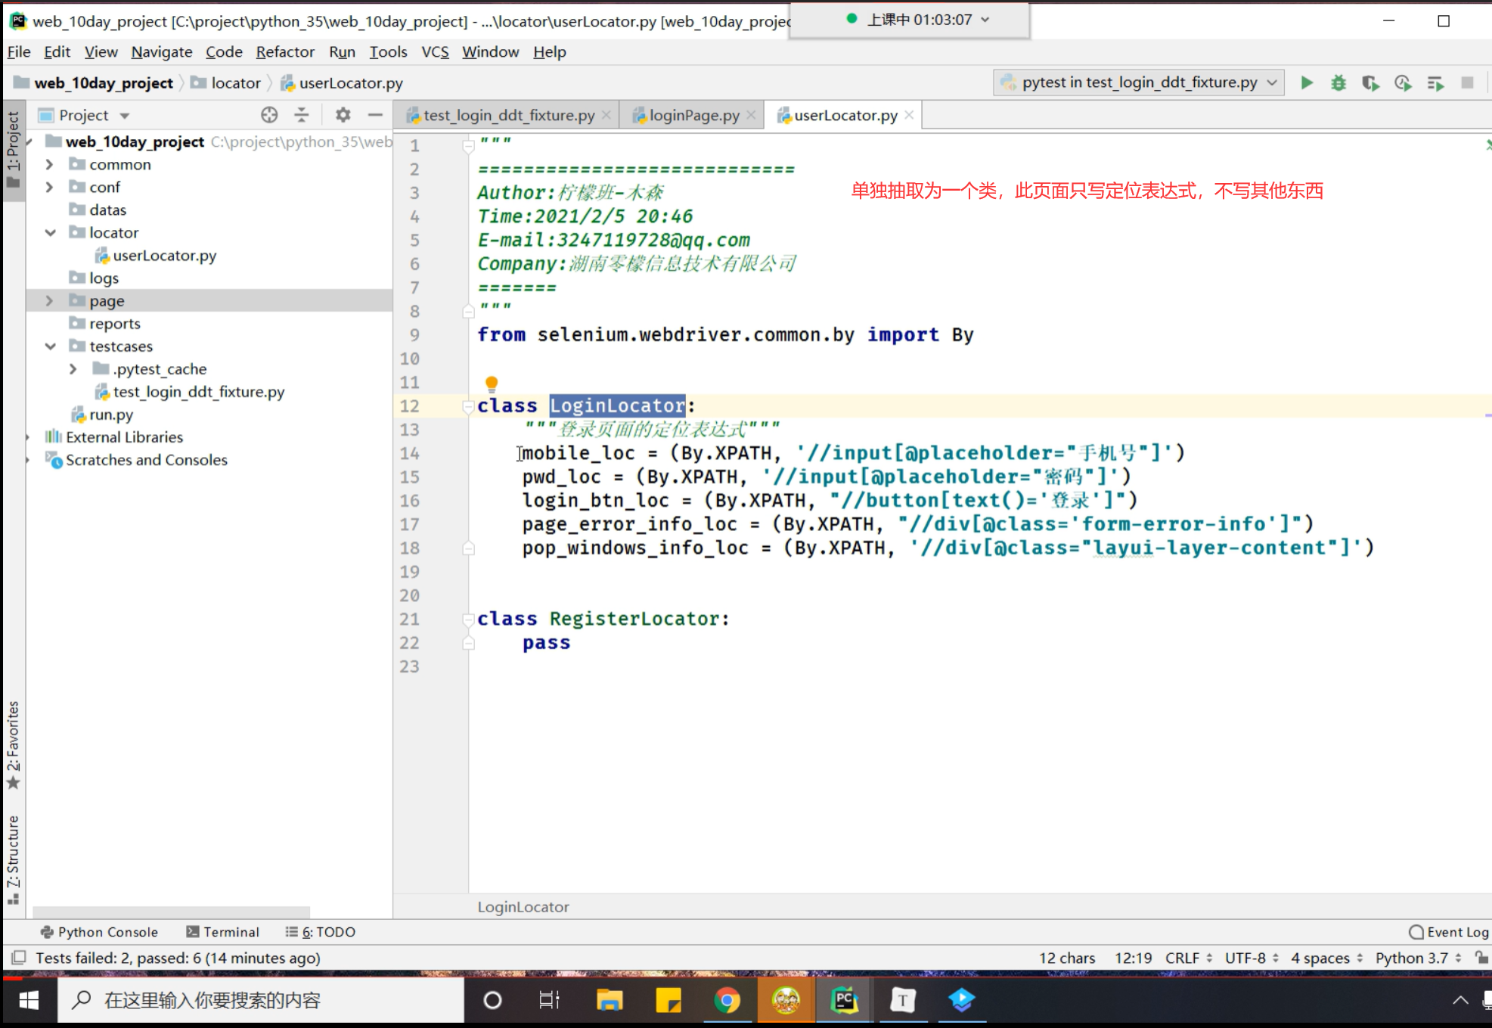Click the locate current file crosshair icon
This screenshot has height=1028, width=1492.
tap(269, 115)
